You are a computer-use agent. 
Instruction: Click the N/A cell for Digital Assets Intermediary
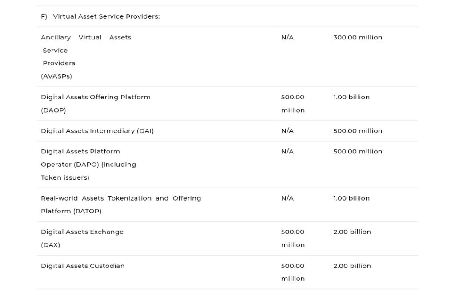click(287, 130)
